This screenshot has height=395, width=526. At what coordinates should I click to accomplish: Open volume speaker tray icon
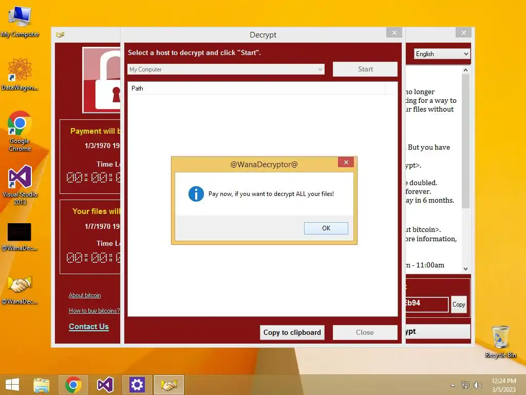pos(477,385)
